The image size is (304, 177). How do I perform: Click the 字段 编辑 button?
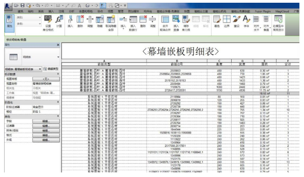[46, 121]
